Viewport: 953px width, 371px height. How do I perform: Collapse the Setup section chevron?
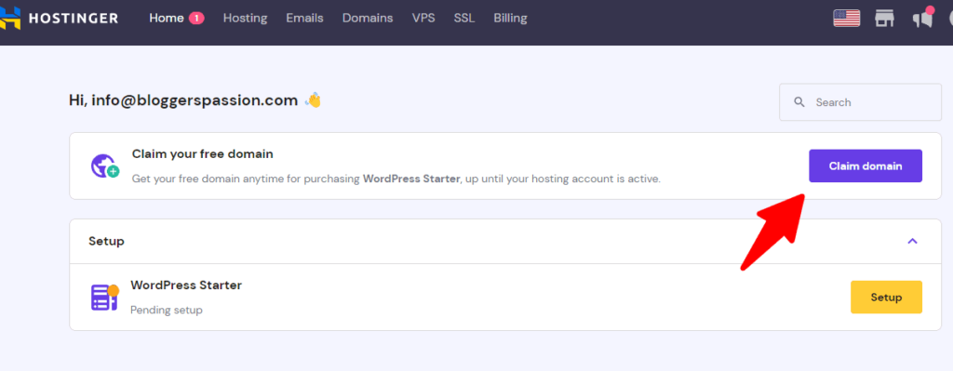point(912,241)
